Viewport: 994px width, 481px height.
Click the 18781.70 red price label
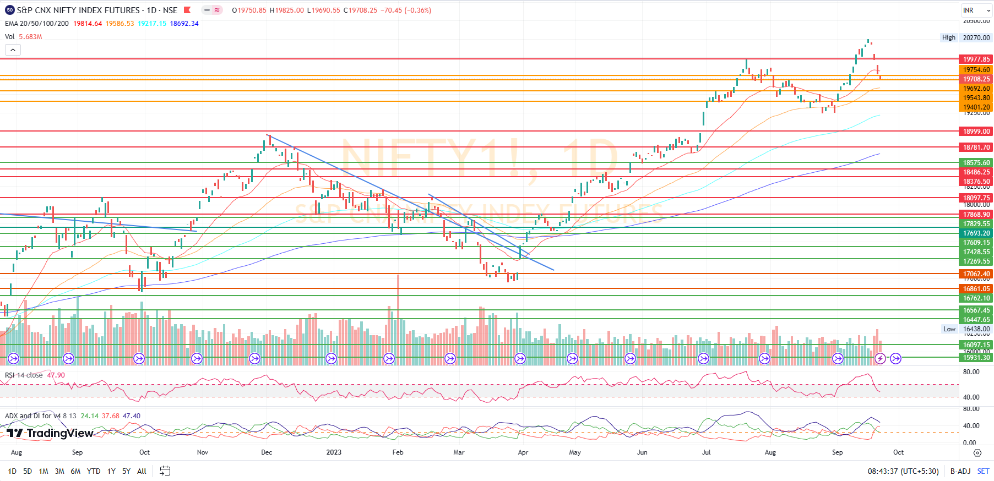(976, 147)
